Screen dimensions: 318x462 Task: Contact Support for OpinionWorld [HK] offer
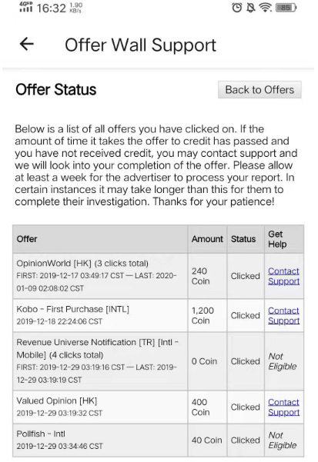tap(283, 276)
